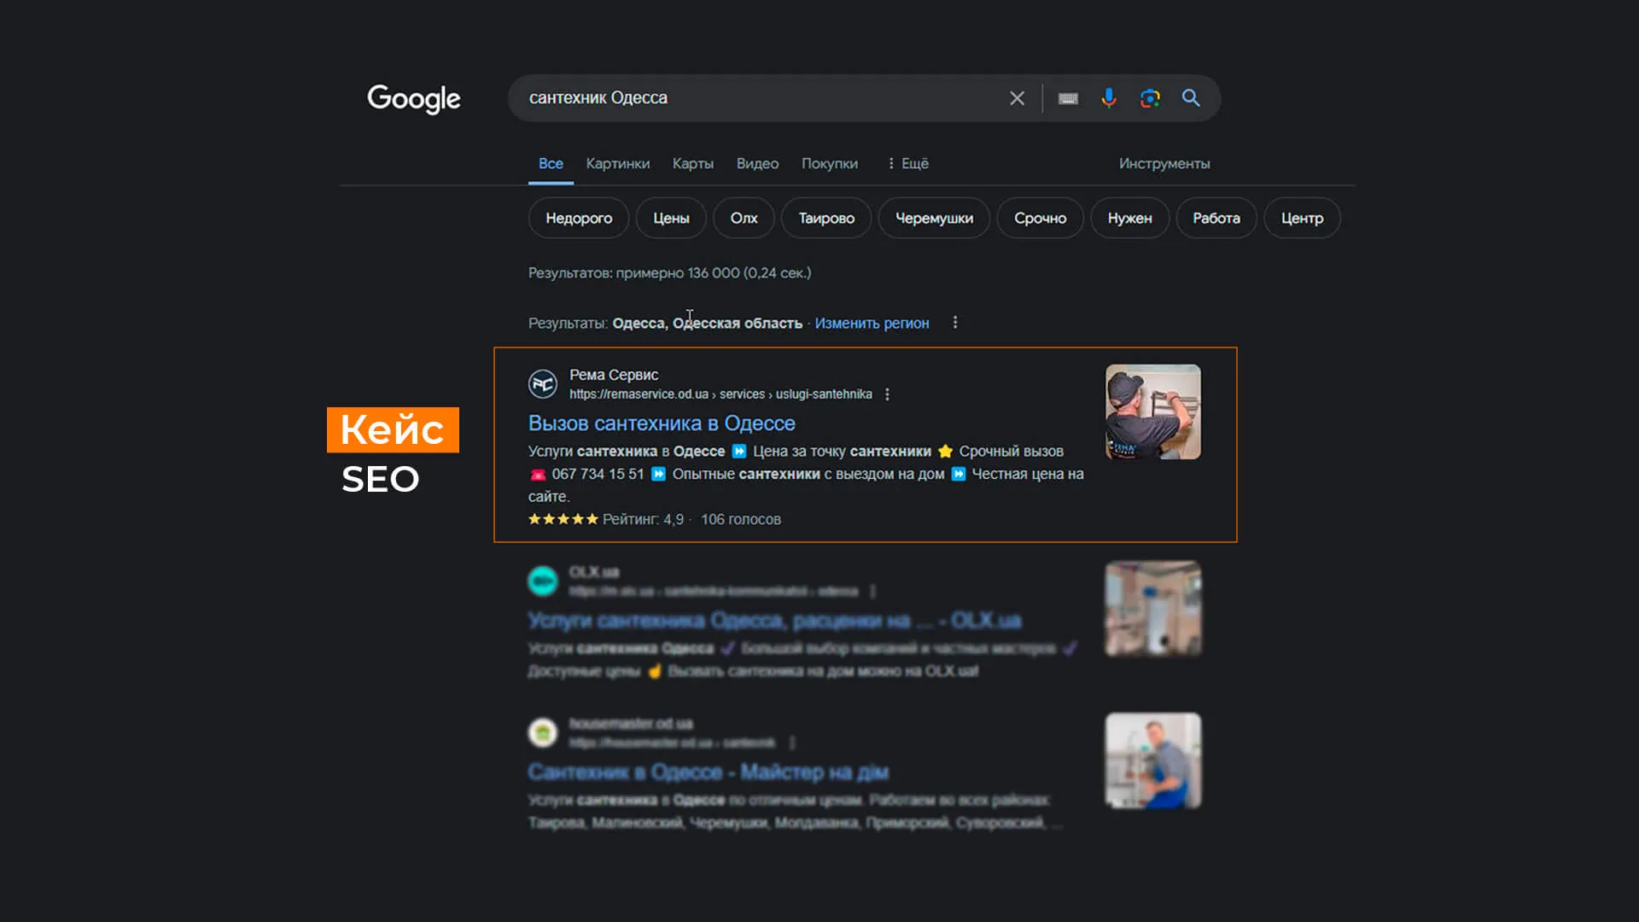This screenshot has width=1639, height=922.
Task: Open 'Сантехник в Одессе - Майстер на дім'
Action: [708, 772]
